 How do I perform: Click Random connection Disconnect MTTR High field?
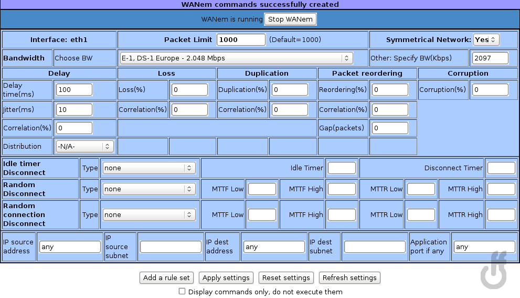tap(501, 215)
